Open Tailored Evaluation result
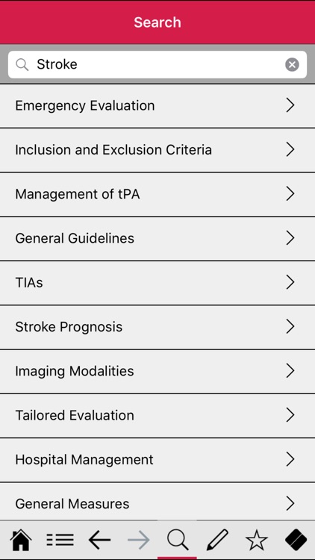The height and width of the screenshot is (560, 315). point(157,416)
